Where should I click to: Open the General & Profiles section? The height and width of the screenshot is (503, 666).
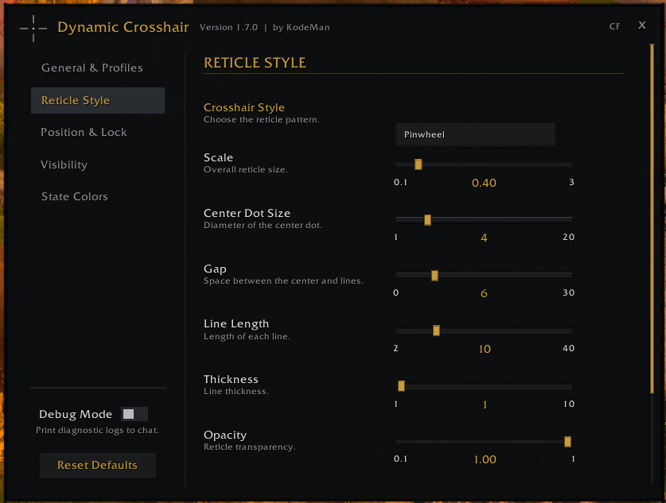tap(92, 68)
